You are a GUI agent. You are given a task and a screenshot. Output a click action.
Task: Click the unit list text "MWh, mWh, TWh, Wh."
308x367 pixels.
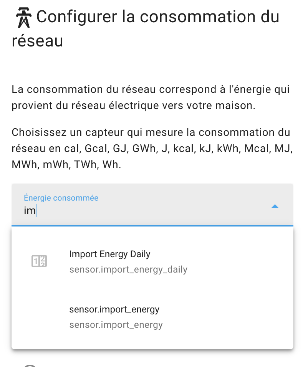[66, 165]
